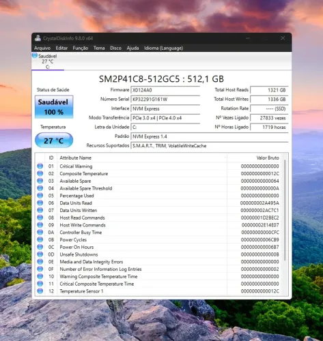Close the CrystalDiskInfo window

[283, 38]
